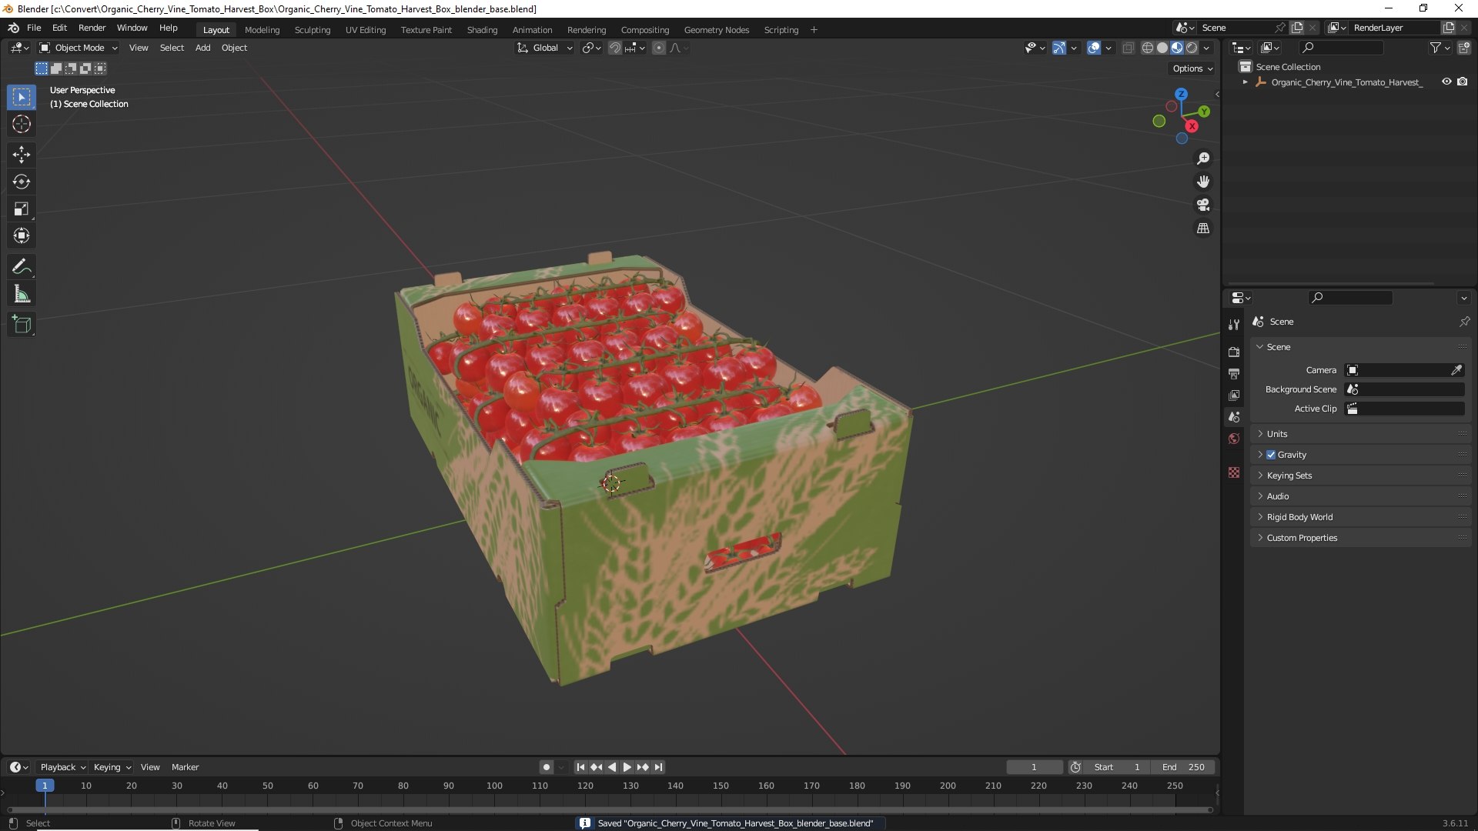
Task: Open the Object Mode dropdown
Action: click(78, 48)
